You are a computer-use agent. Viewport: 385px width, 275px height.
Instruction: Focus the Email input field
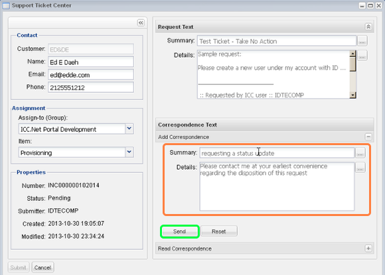pyautogui.click(x=91, y=75)
